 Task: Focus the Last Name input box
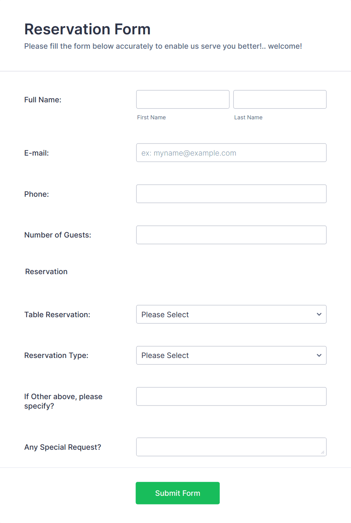click(x=280, y=99)
